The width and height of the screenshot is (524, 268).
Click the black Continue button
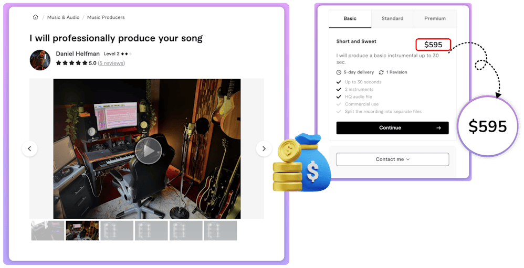(x=392, y=128)
